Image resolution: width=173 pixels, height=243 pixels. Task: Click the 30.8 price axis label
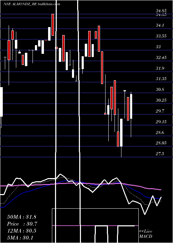click(x=160, y=90)
